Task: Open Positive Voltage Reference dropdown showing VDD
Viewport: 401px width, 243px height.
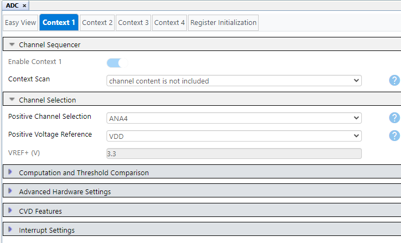Action: pyautogui.click(x=234, y=136)
